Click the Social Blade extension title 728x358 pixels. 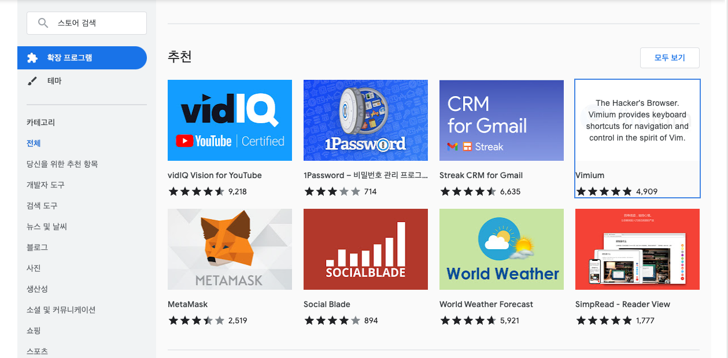tap(327, 304)
